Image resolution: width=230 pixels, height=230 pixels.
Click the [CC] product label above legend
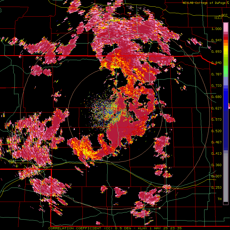[x=218, y=18]
